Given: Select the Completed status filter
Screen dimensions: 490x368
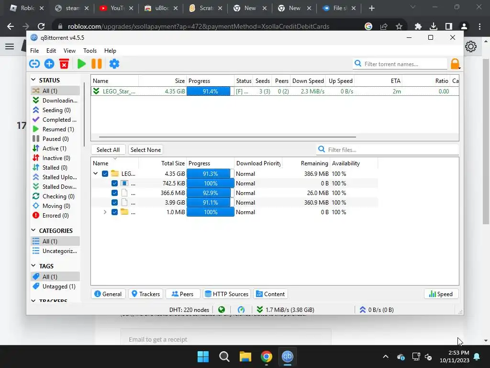Looking at the screenshot, I should 55,120.
